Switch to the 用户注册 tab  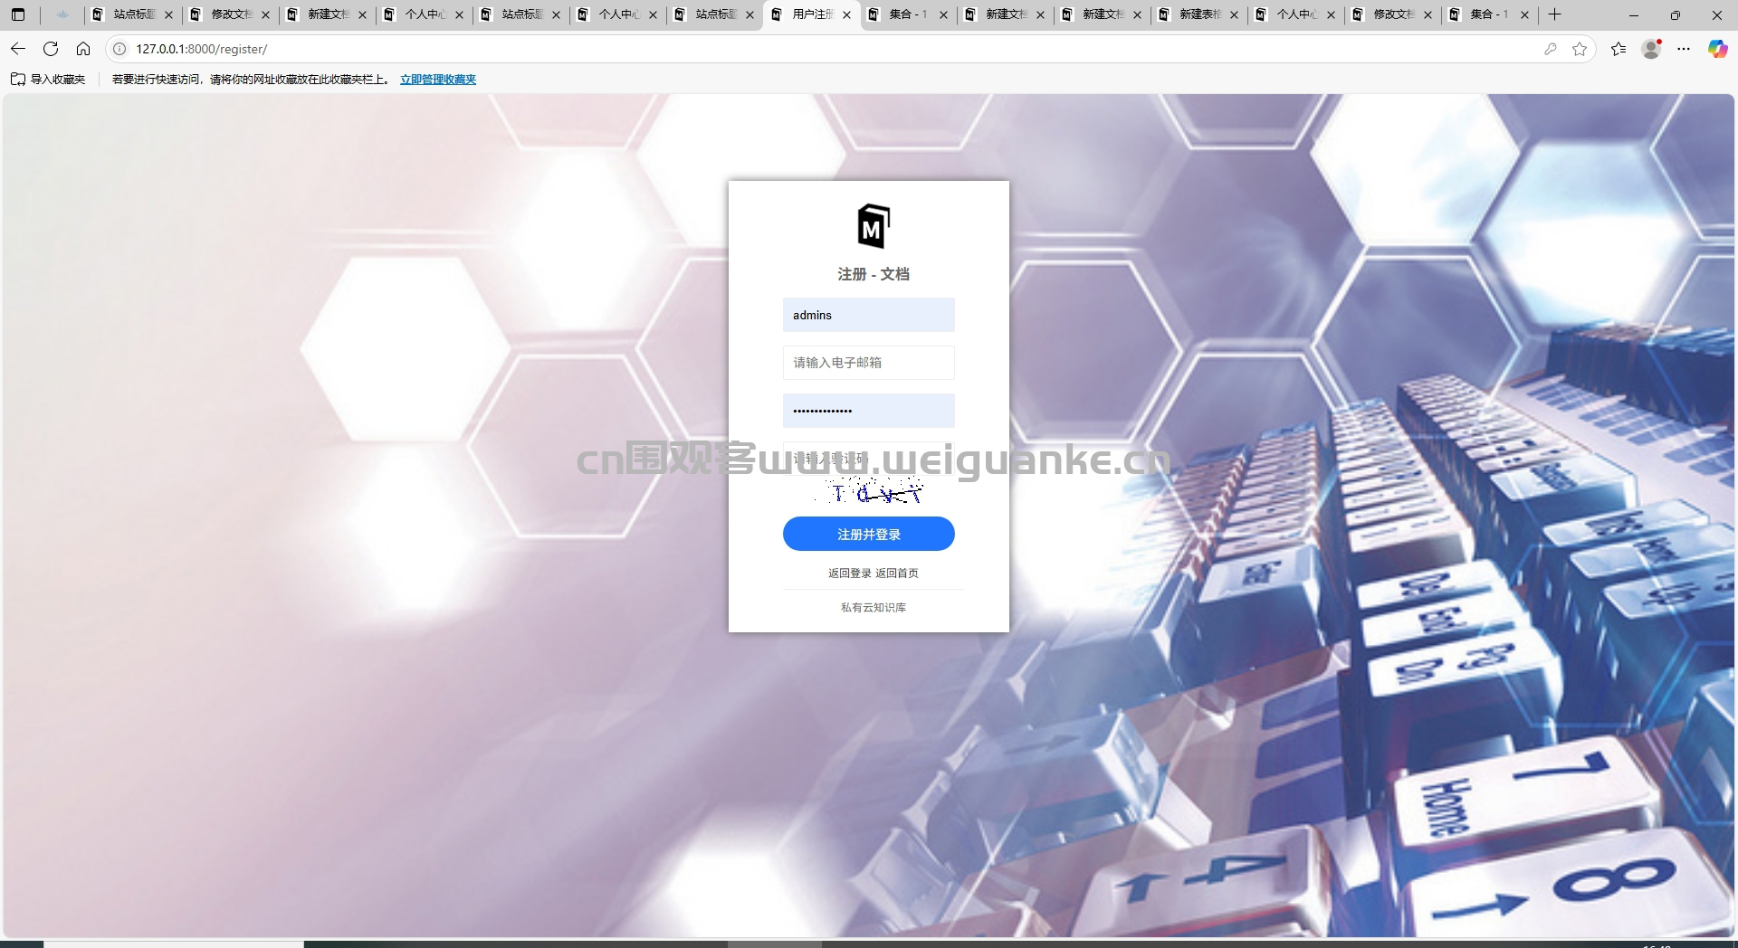point(812,14)
